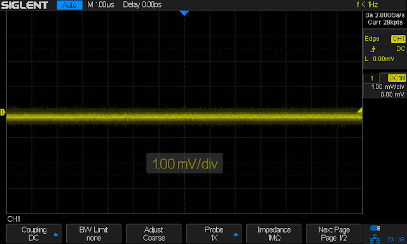
Task: Toggle Adjust Coarse softkey
Action: point(154,234)
